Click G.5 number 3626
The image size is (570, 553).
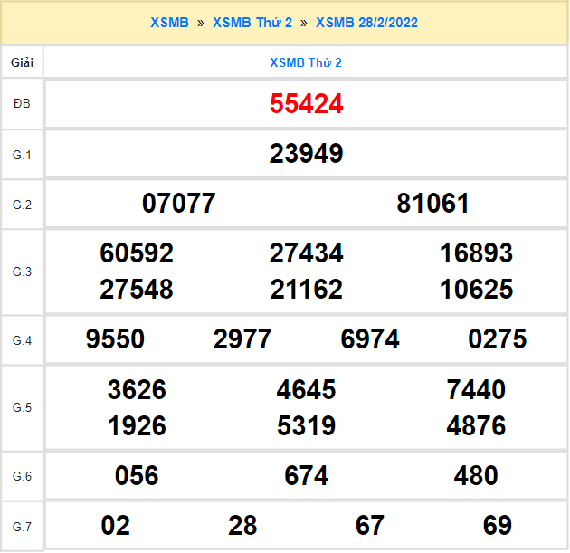[x=137, y=390]
